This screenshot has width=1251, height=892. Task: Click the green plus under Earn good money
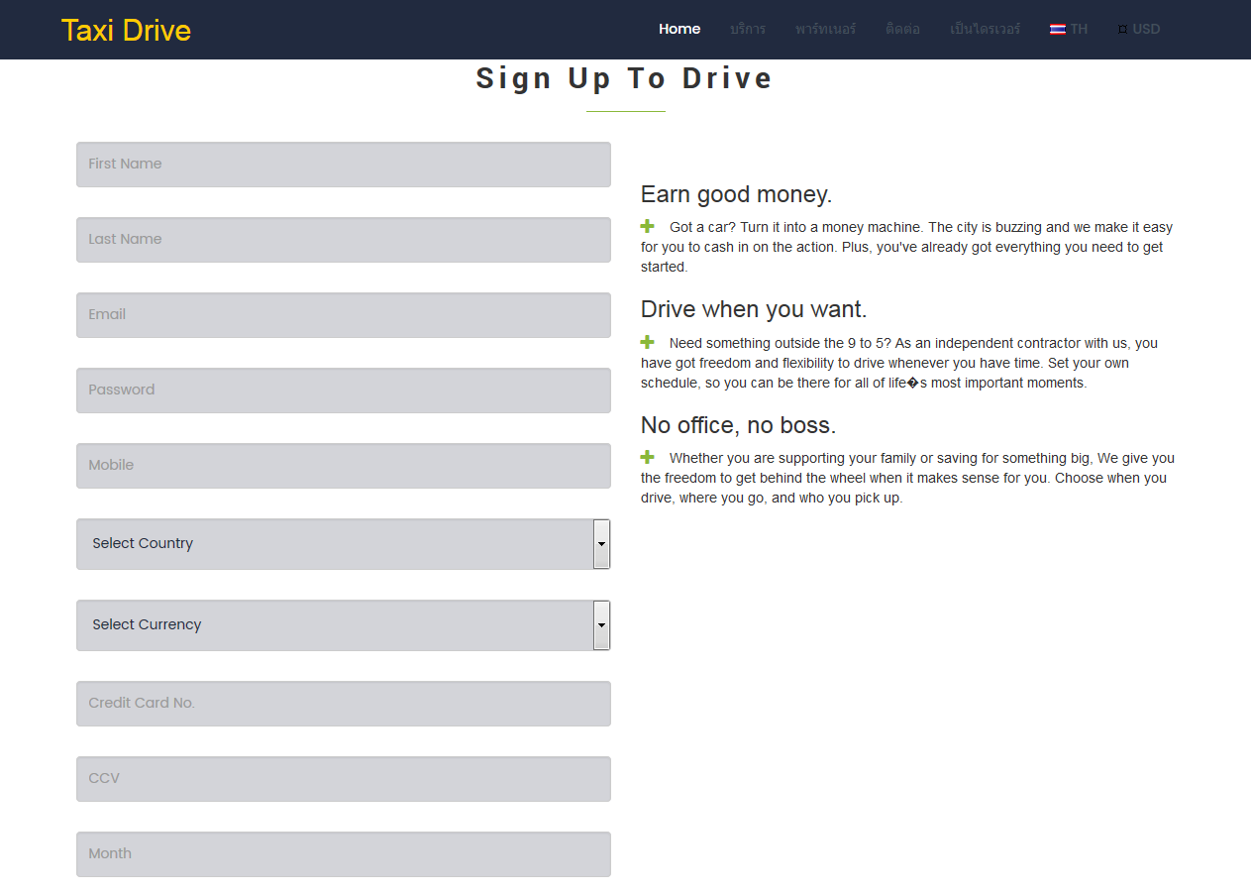click(x=648, y=226)
